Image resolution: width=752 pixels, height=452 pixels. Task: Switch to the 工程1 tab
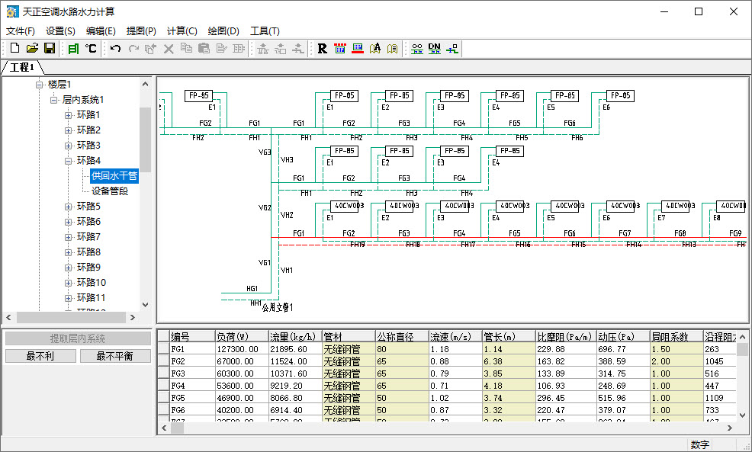tap(22, 67)
